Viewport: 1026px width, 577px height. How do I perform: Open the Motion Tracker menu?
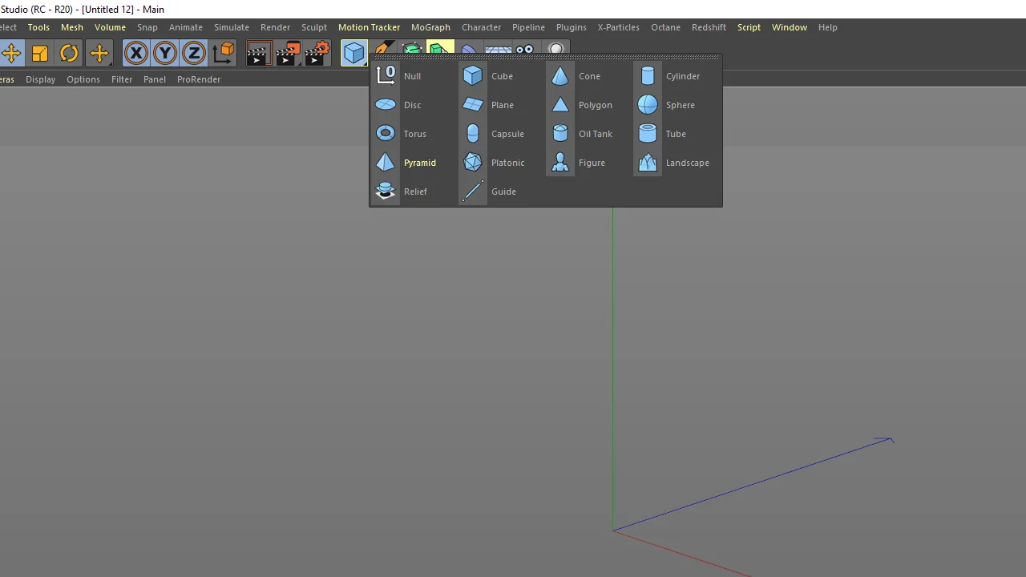369,27
